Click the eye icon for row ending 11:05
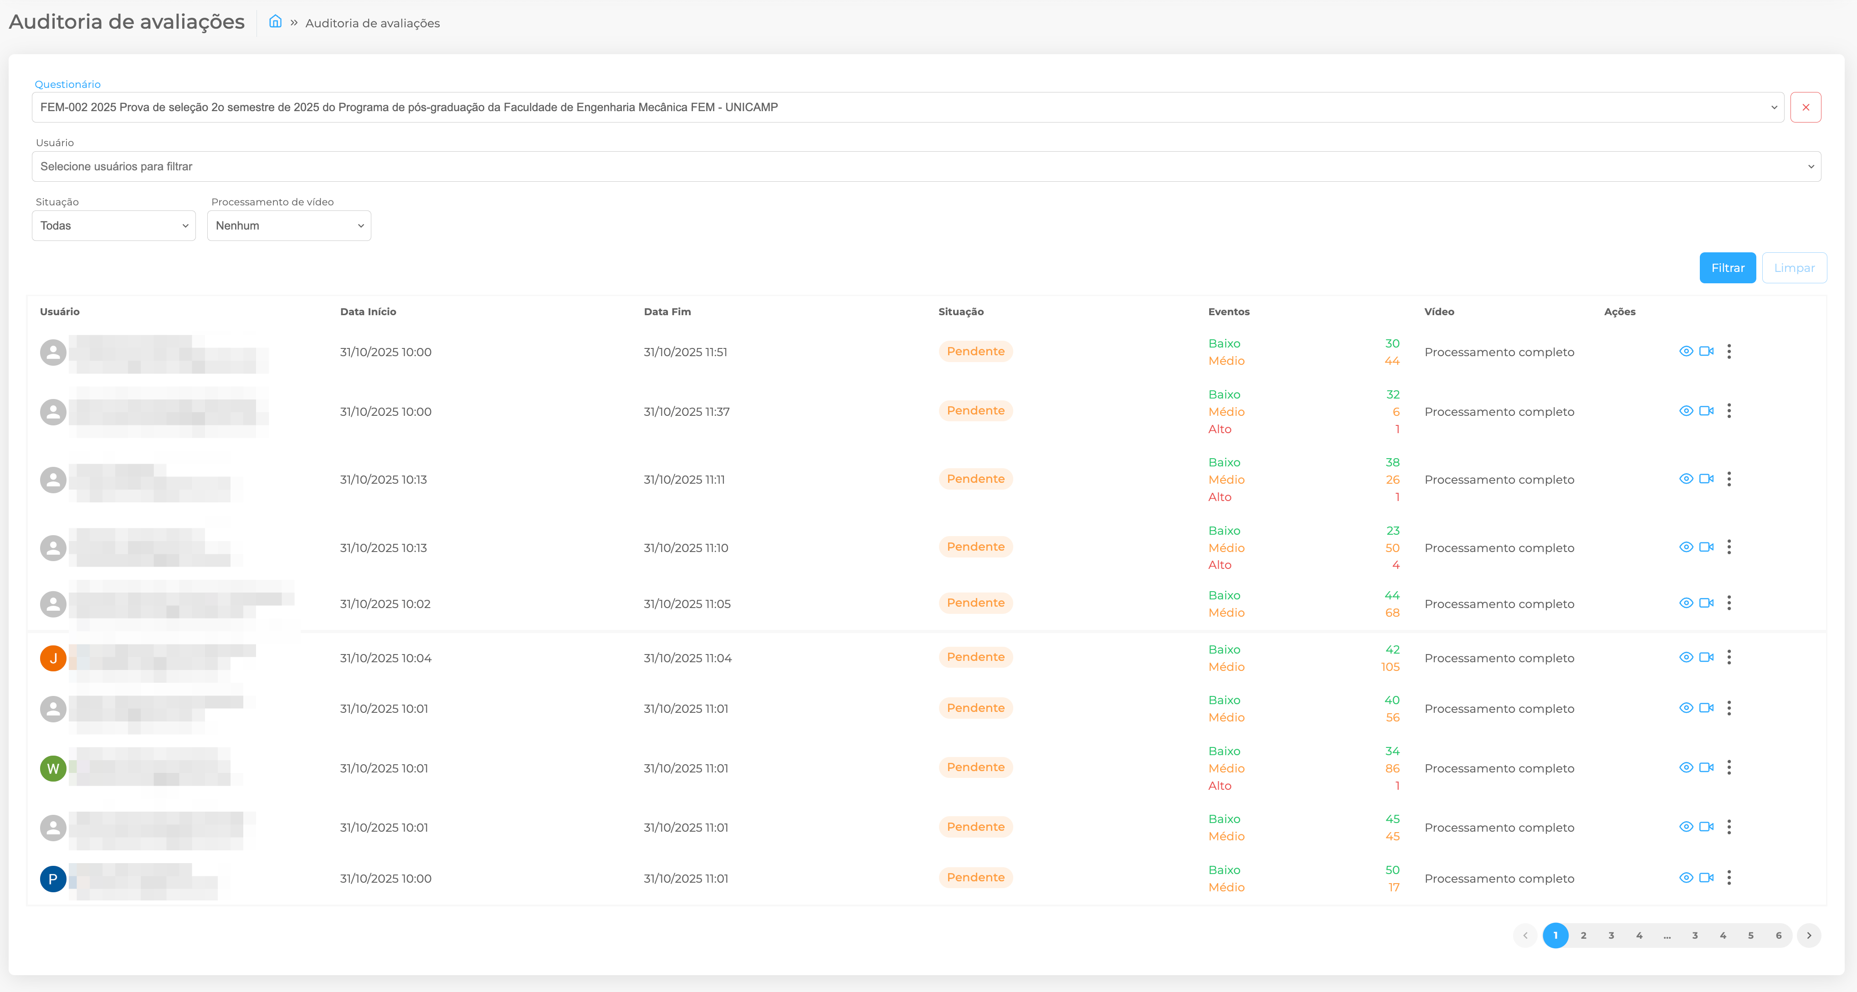 click(x=1685, y=603)
